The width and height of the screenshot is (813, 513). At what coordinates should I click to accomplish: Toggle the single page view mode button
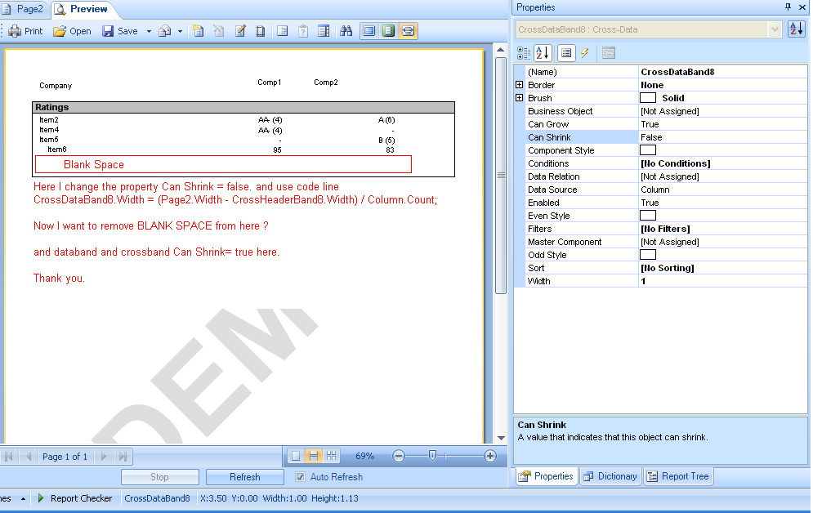(x=296, y=456)
